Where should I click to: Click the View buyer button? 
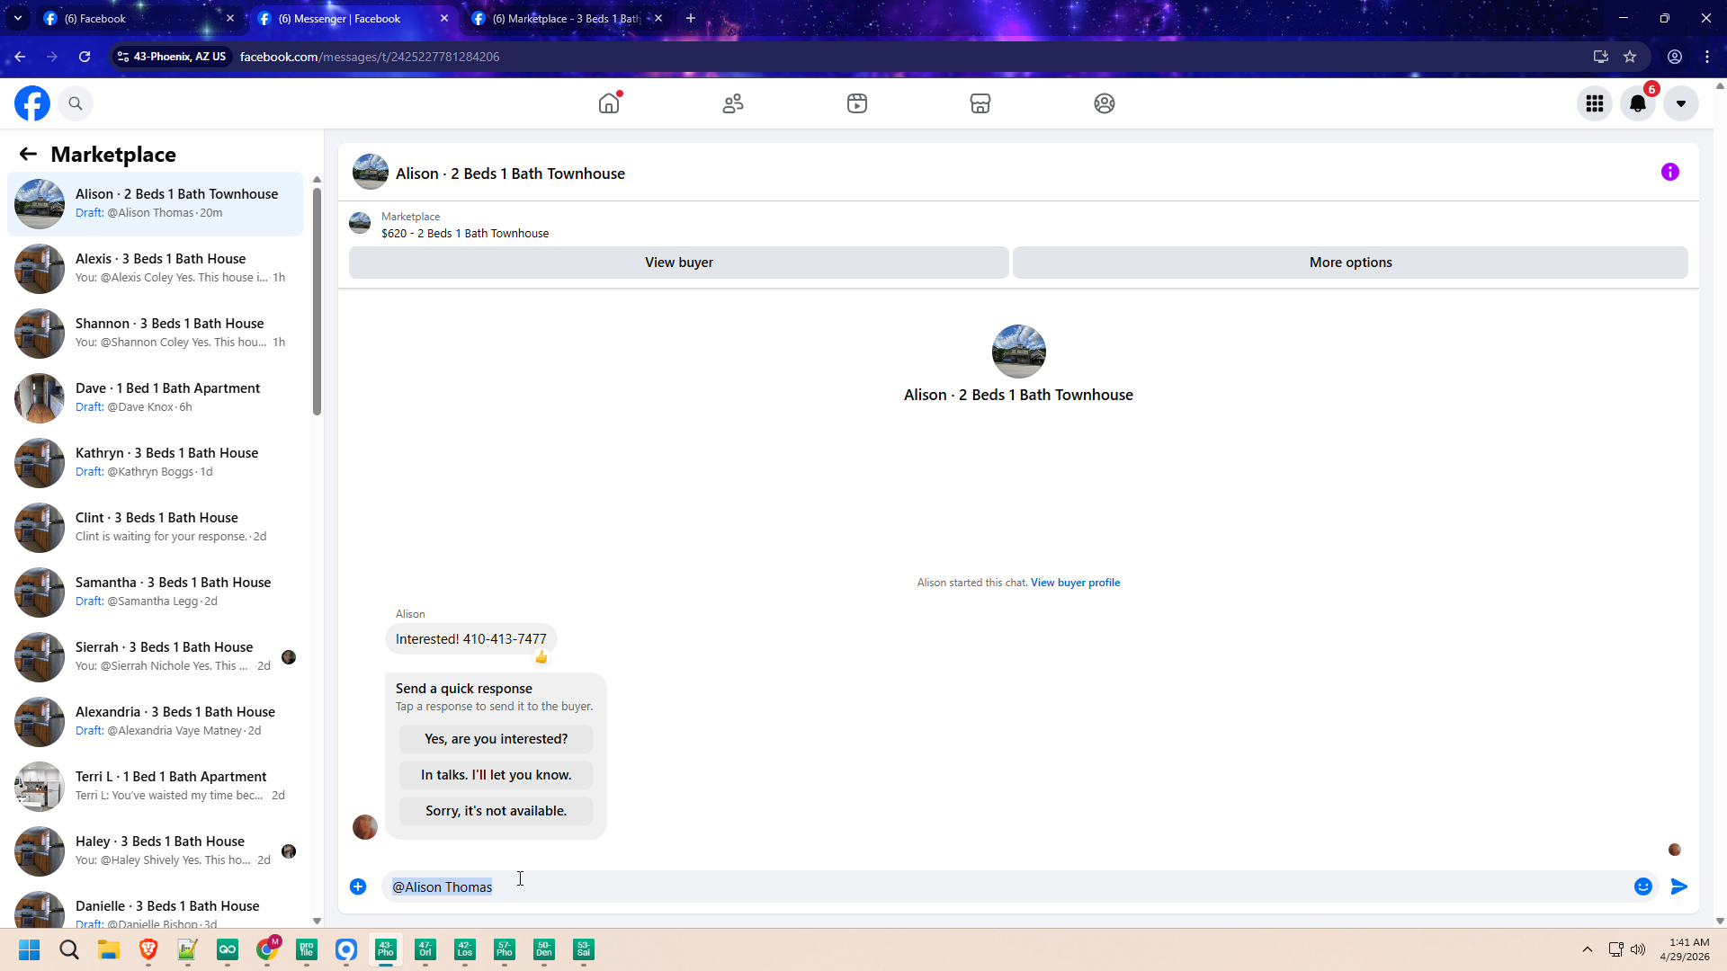click(x=678, y=263)
